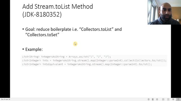The image size is (181, 101).
Task: Click the blank slide area below the code
Action: (90, 82)
